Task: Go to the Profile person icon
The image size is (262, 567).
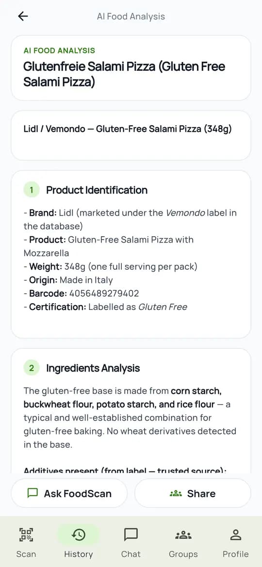Action: pos(236,535)
